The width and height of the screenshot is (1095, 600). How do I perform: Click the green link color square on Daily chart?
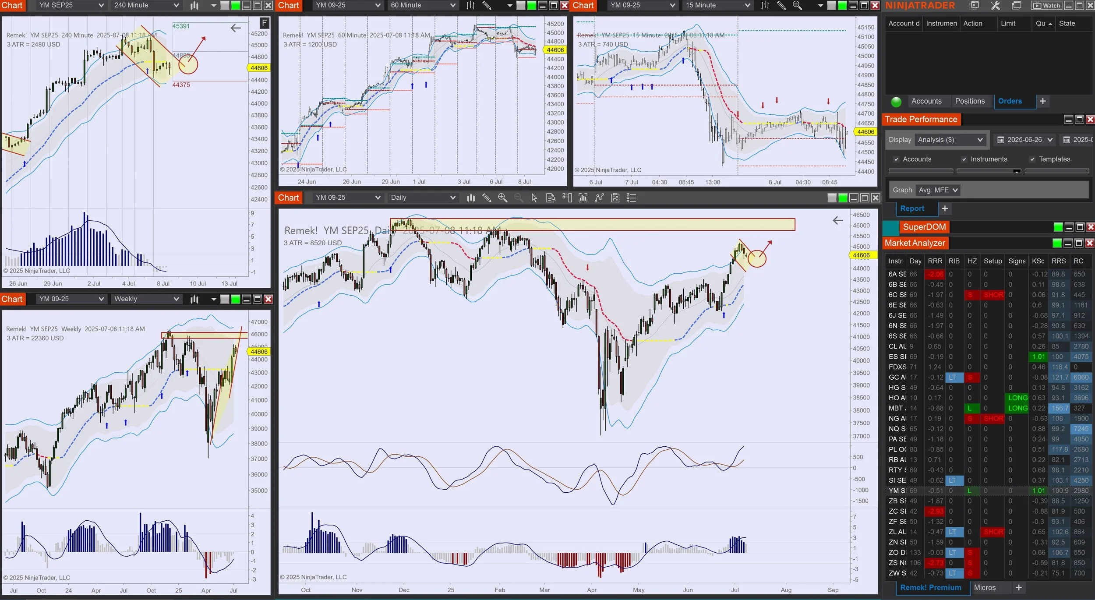point(843,198)
